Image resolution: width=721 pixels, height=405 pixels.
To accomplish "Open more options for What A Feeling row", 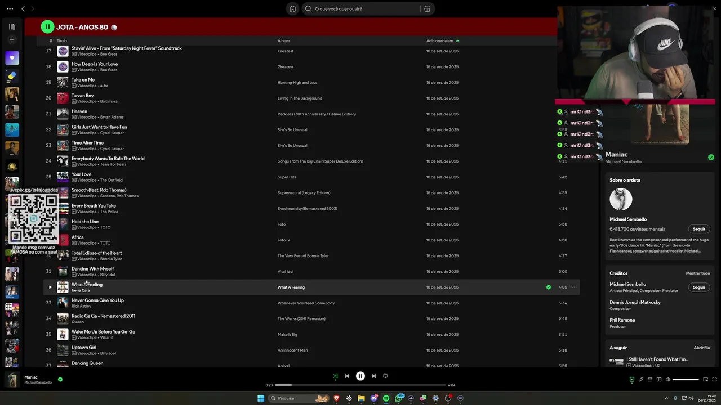I will 572,287.
